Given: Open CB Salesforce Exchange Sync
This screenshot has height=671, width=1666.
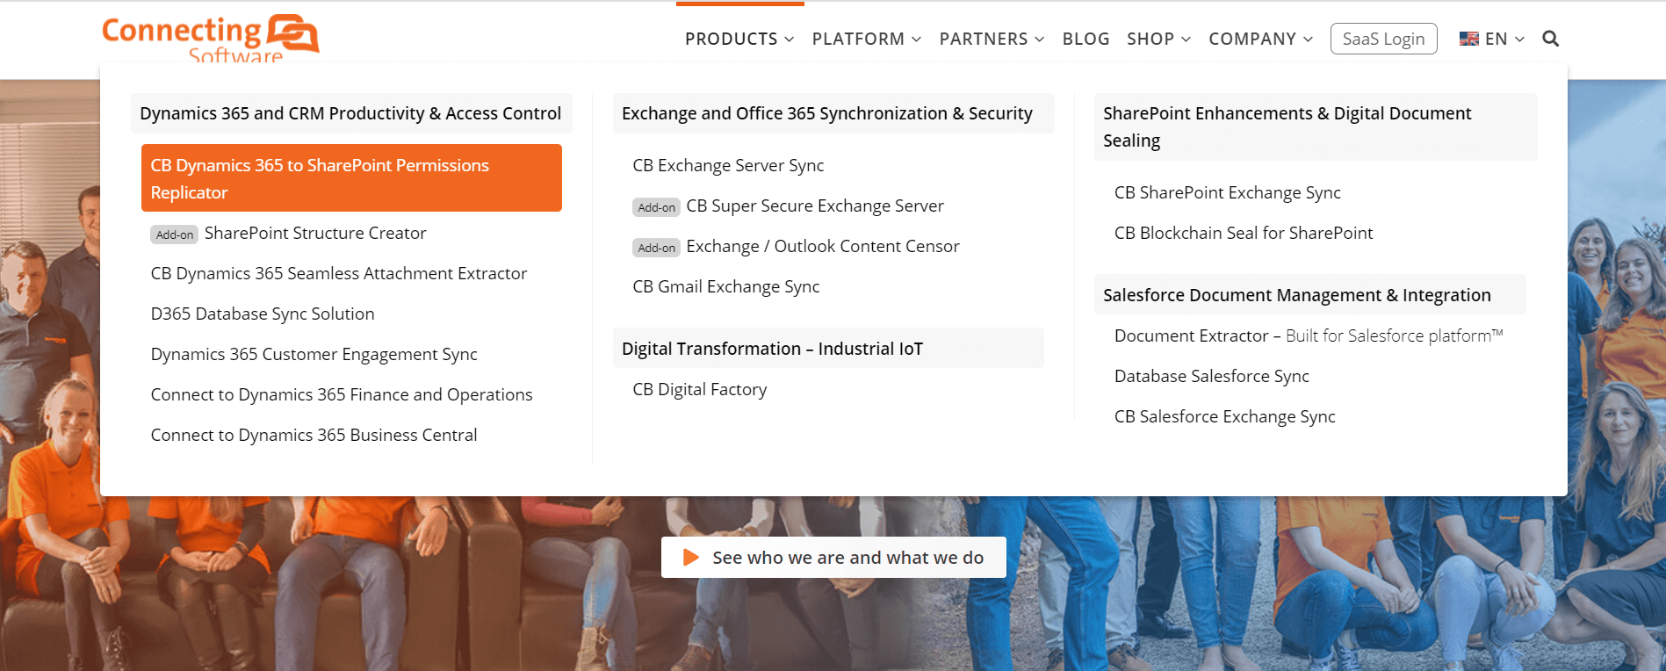Looking at the screenshot, I should coord(1225,416).
